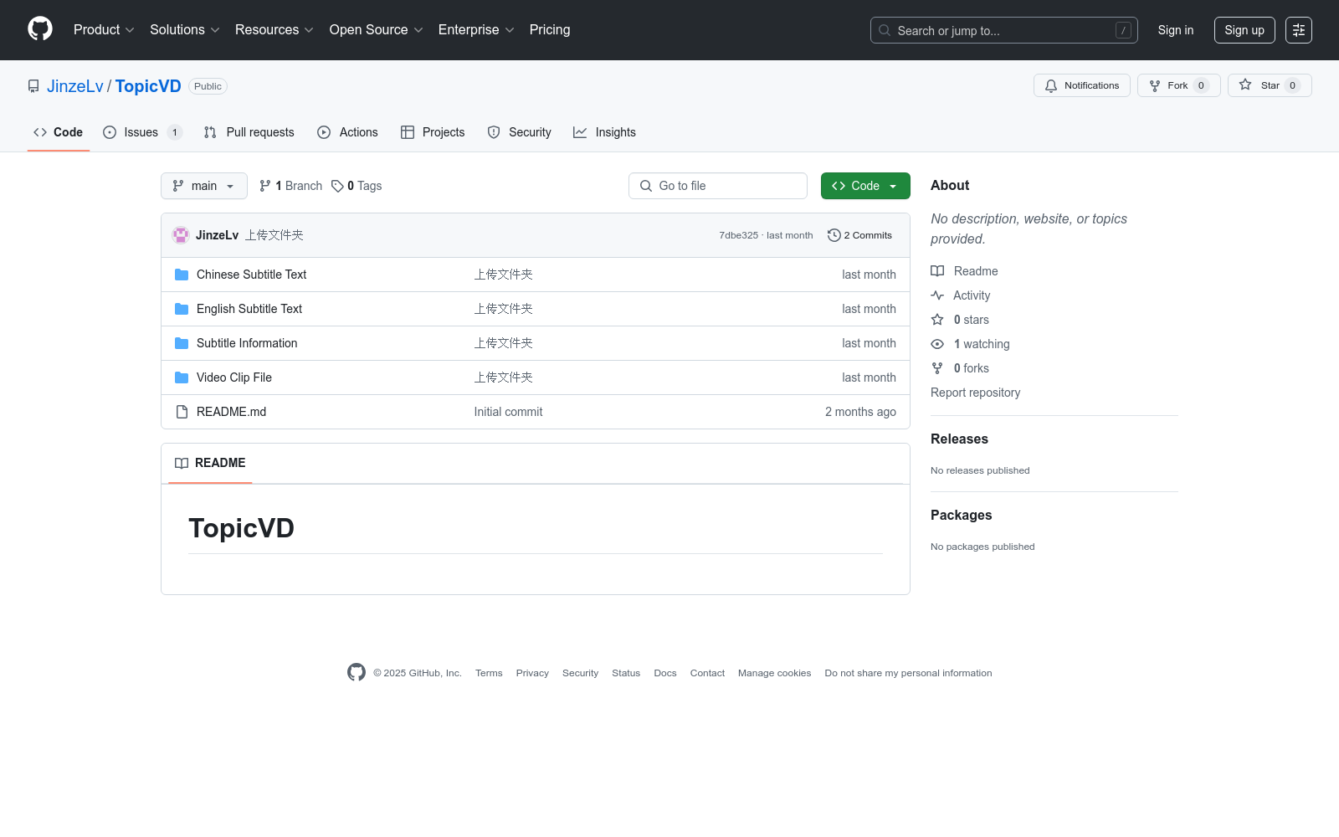Click the JinzeLv avatar in commit bar

click(x=181, y=235)
